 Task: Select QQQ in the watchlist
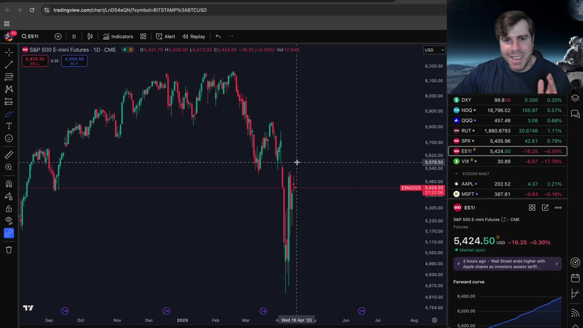[507, 120]
